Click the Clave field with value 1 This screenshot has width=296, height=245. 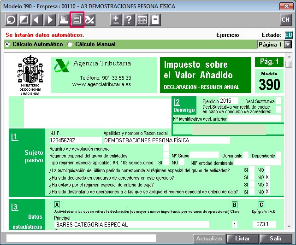click(x=235, y=224)
